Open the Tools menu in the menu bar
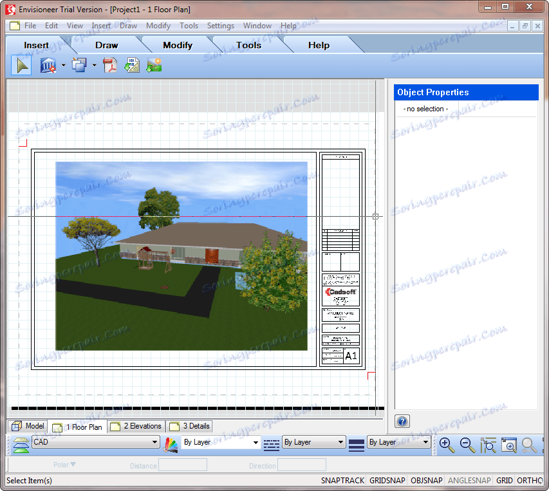The height and width of the screenshot is (491, 549). 189,26
